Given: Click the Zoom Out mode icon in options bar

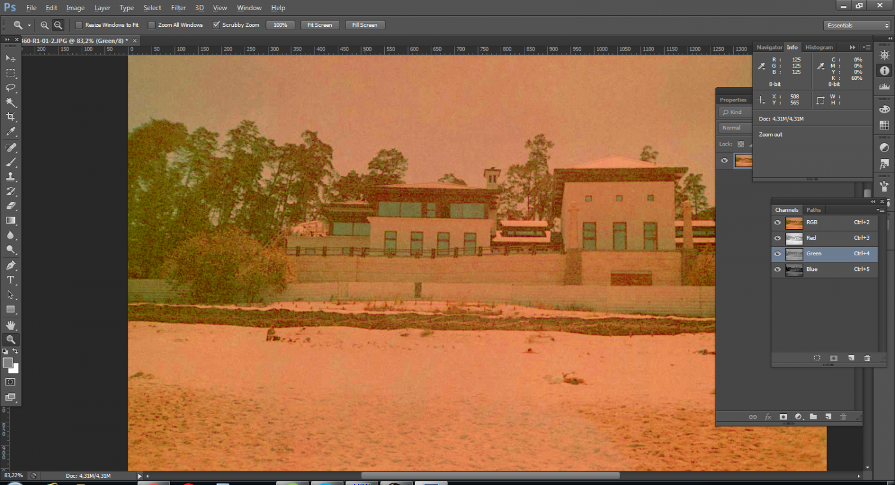Looking at the screenshot, I should coord(58,25).
